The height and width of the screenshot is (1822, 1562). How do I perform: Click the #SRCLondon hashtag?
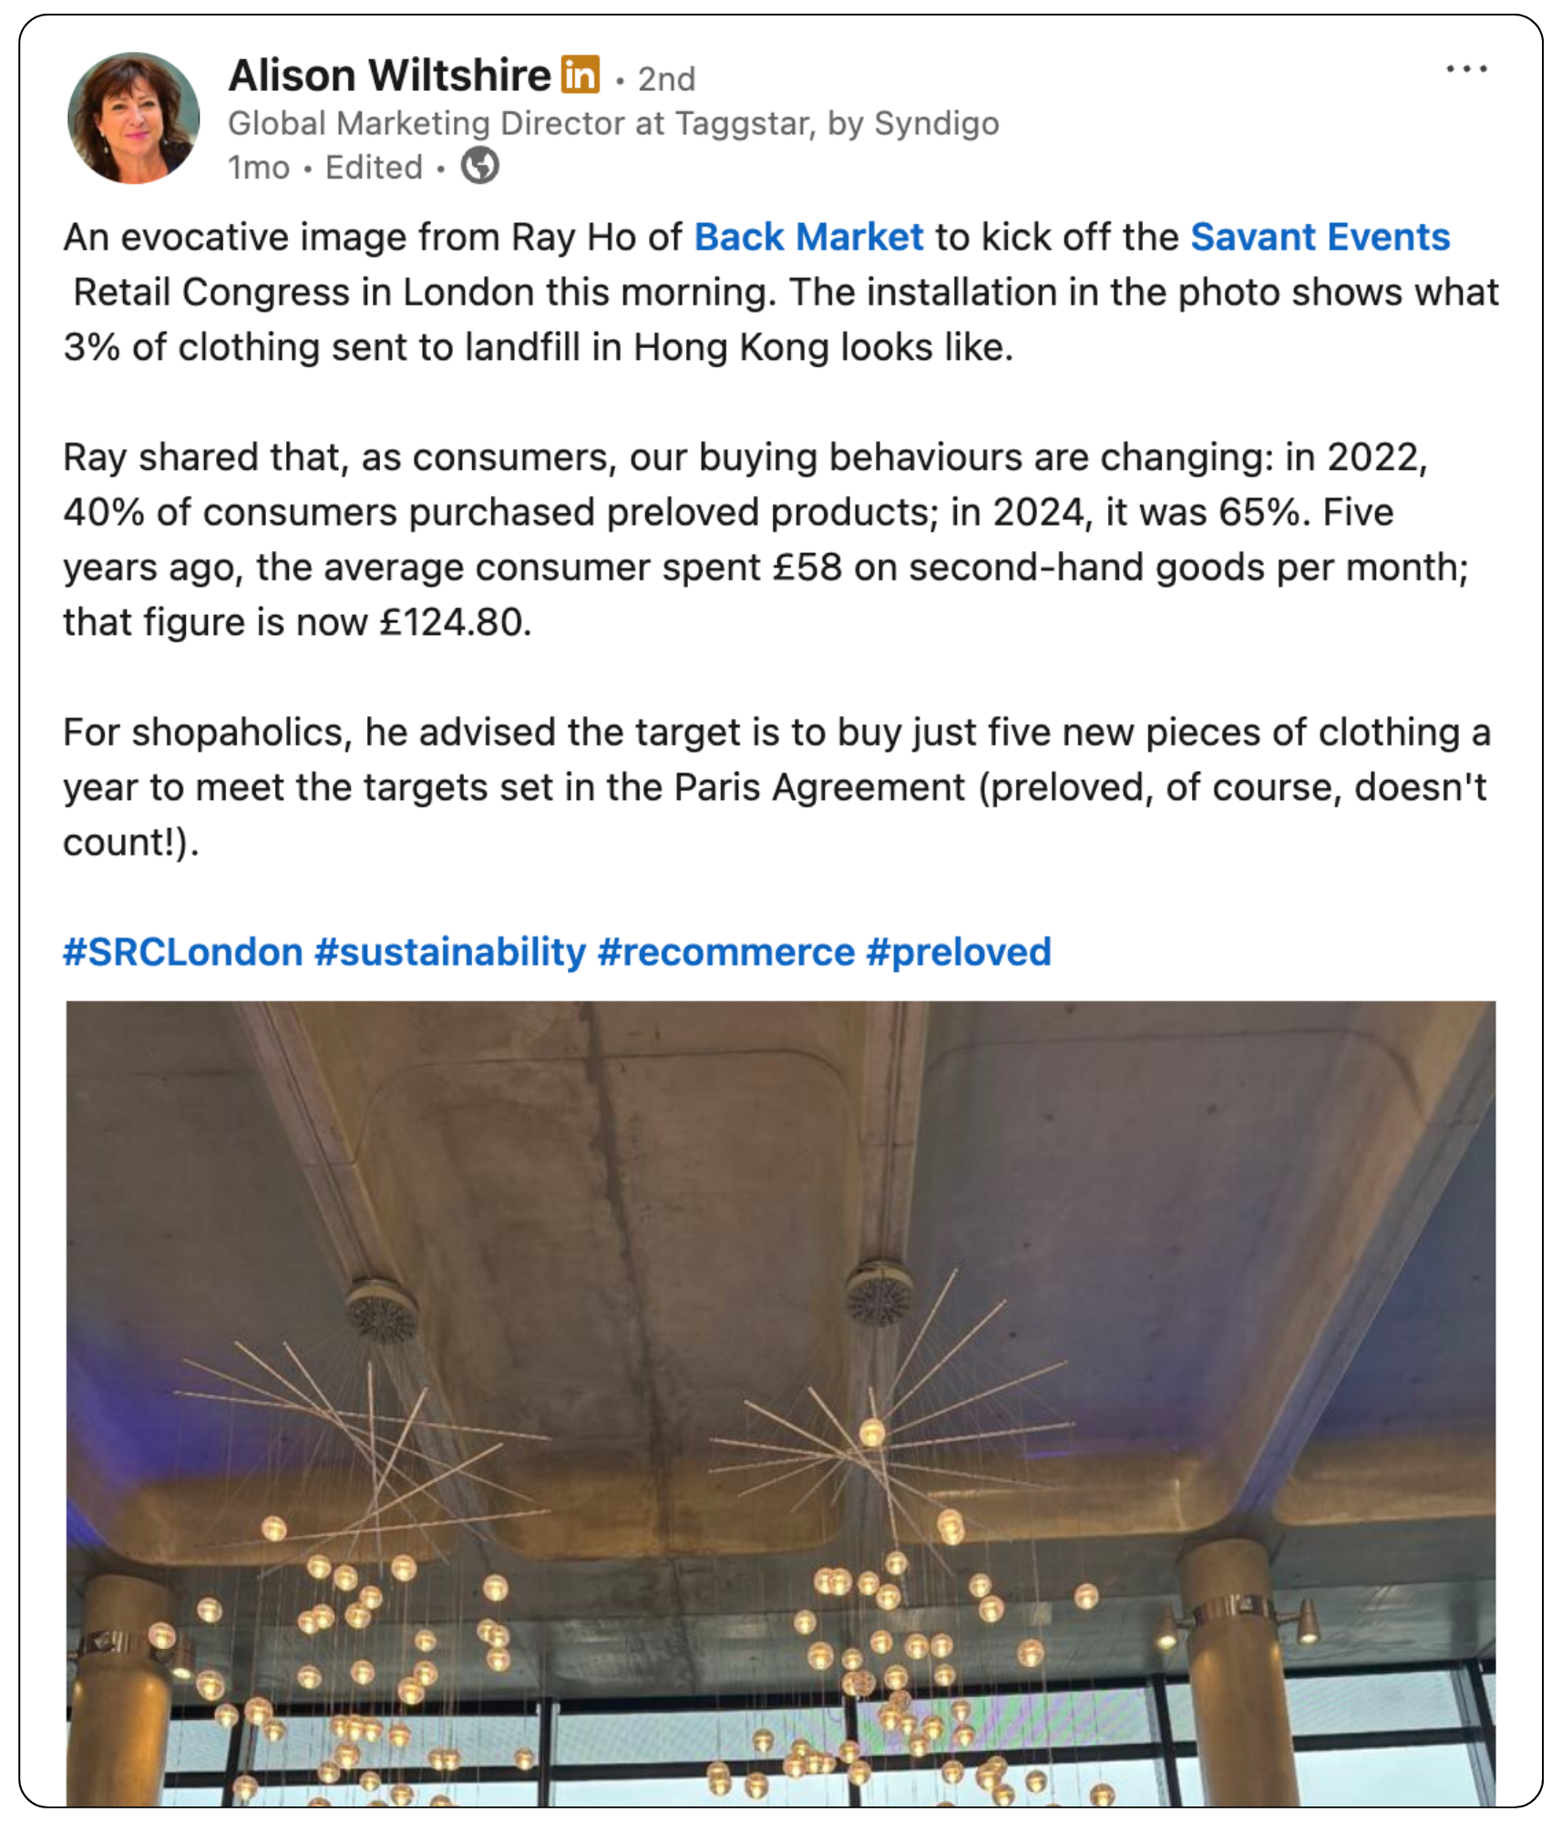tap(182, 952)
